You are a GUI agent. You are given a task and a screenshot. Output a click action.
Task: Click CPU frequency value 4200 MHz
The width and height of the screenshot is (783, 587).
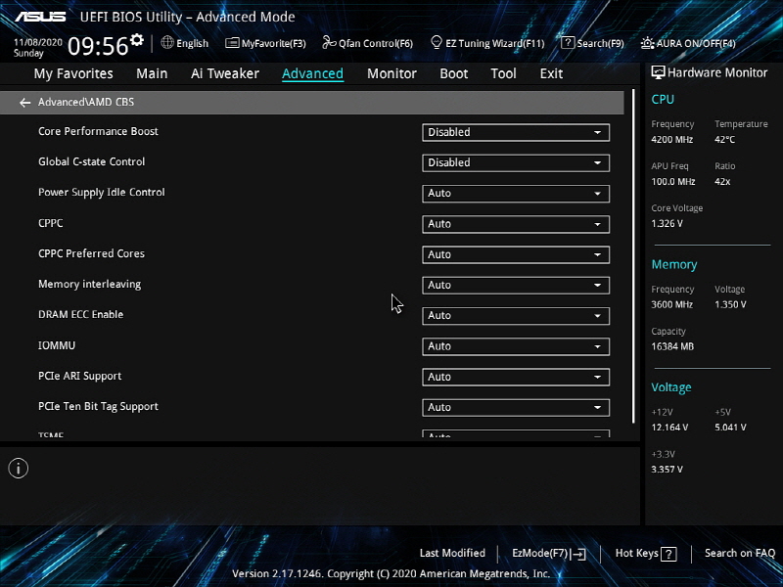pos(671,140)
